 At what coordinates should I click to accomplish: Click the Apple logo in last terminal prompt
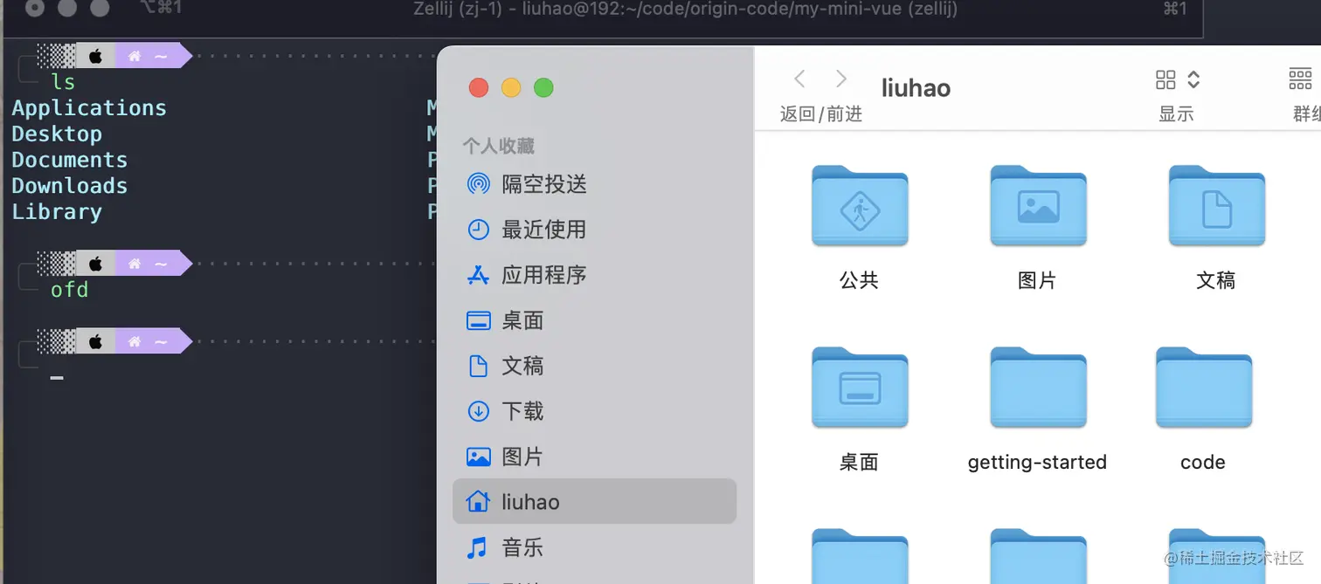click(96, 341)
